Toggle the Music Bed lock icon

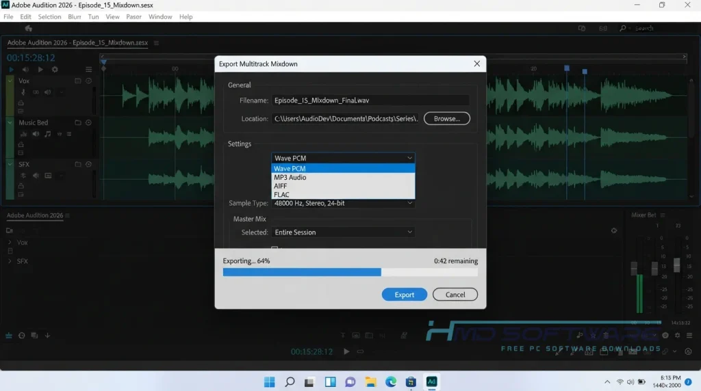pyautogui.click(x=21, y=144)
